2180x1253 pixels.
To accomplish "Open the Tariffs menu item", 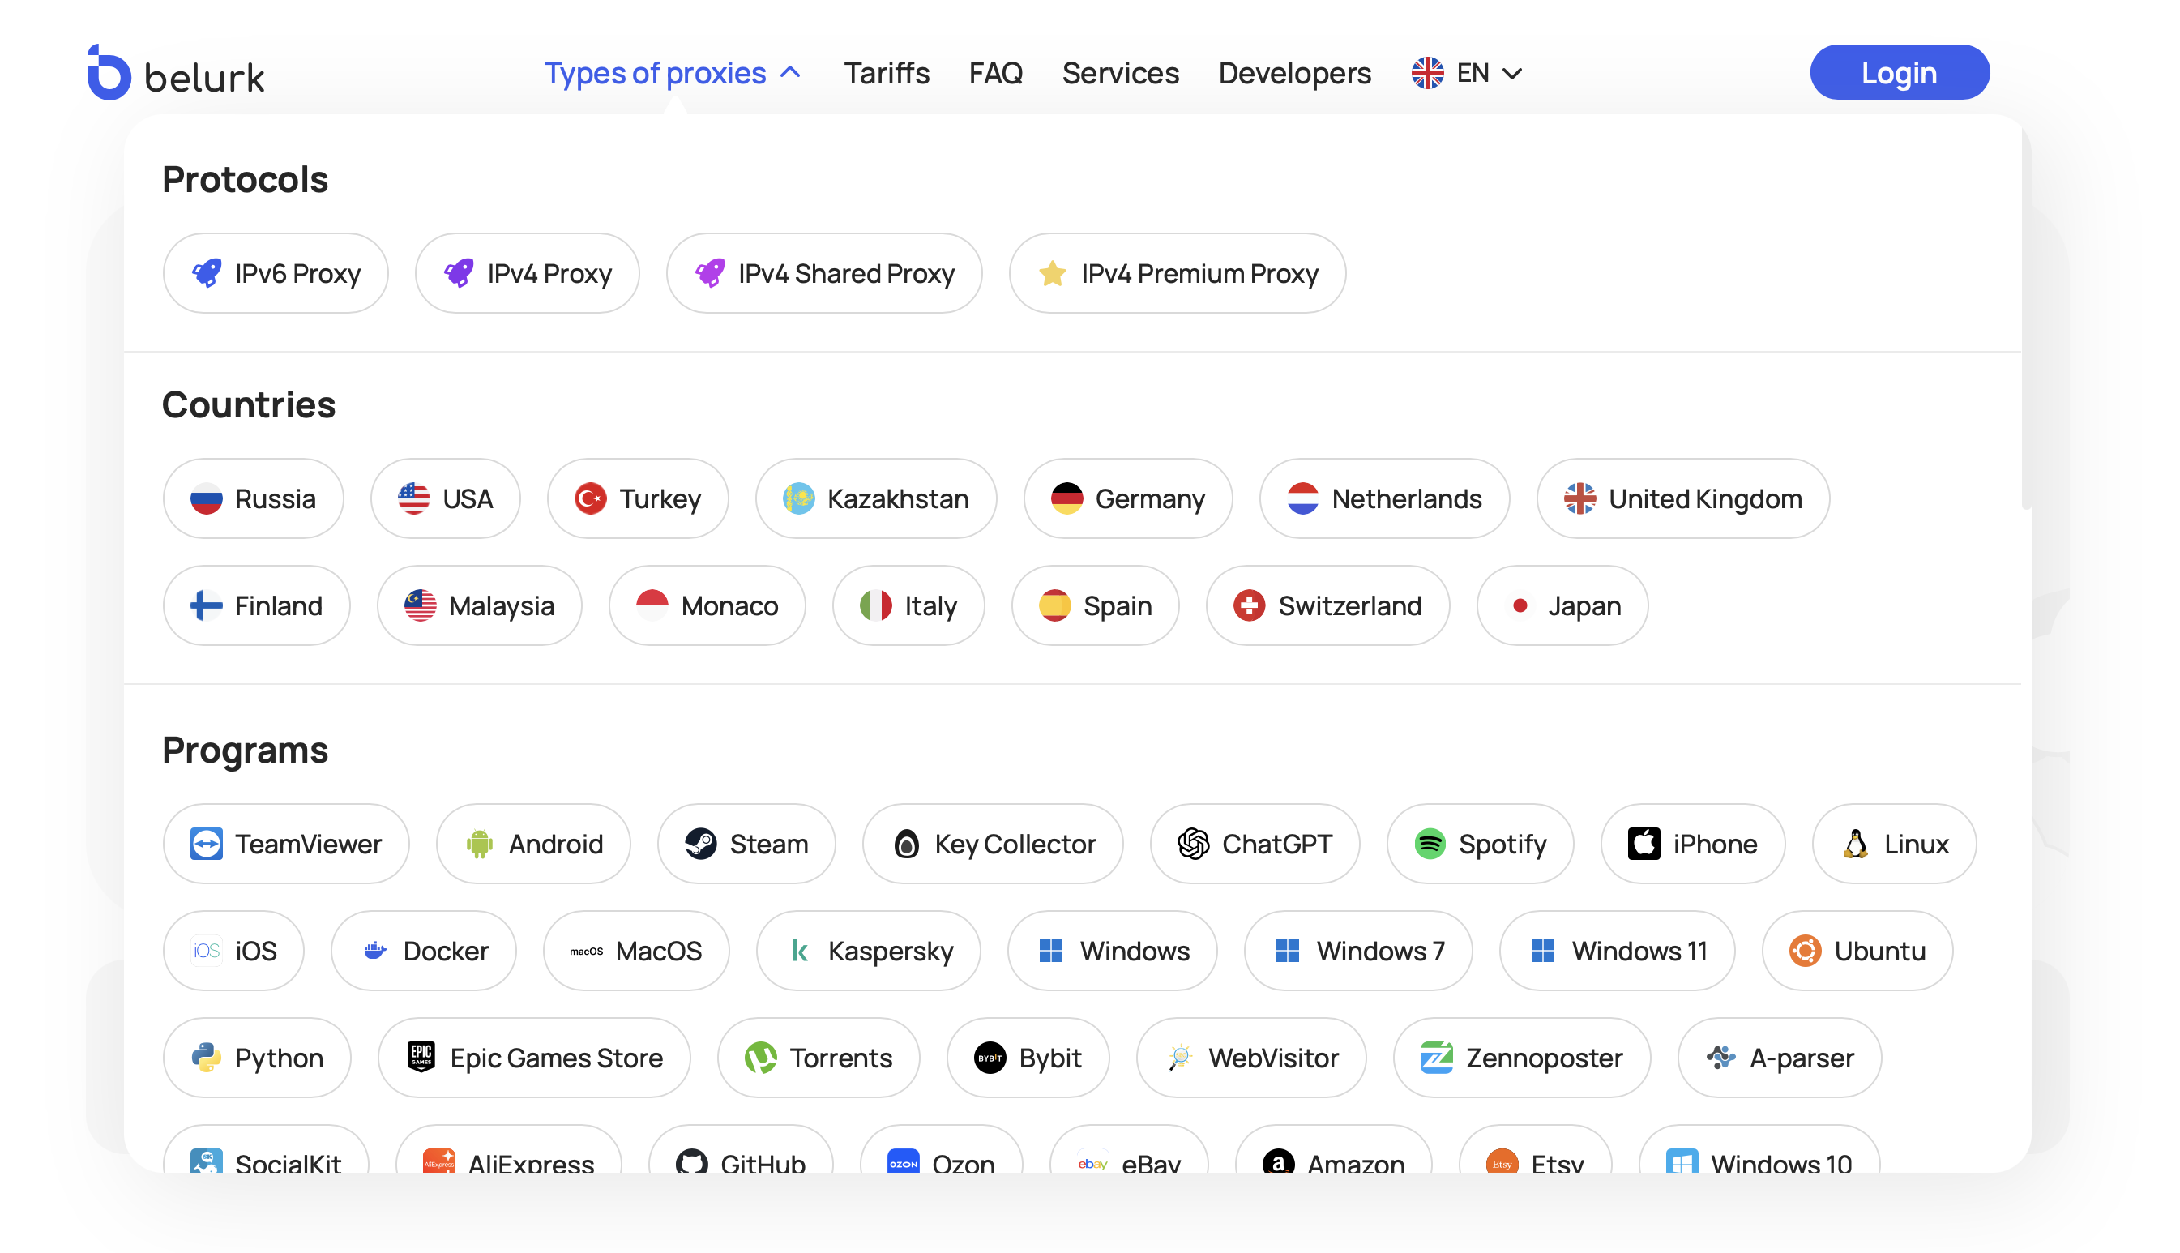I will tap(886, 73).
